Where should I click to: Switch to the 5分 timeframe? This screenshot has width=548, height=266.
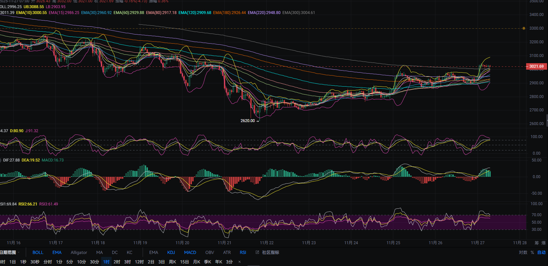(x=70, y=262)
